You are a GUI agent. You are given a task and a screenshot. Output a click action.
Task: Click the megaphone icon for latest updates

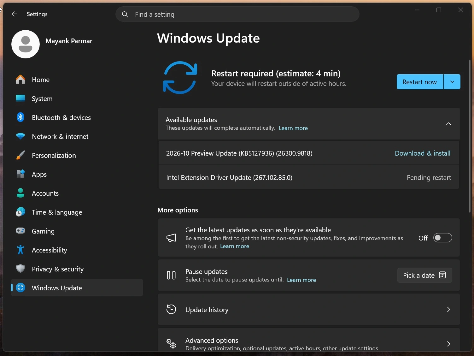(x=171, y=238)
